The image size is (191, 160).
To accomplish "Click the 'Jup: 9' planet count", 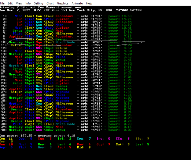I will click(103, 144).
